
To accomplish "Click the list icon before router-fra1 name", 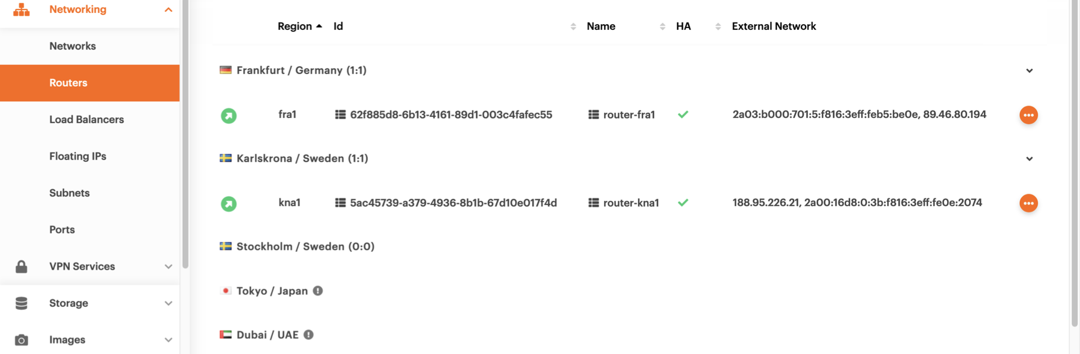I will click(593, 115).
